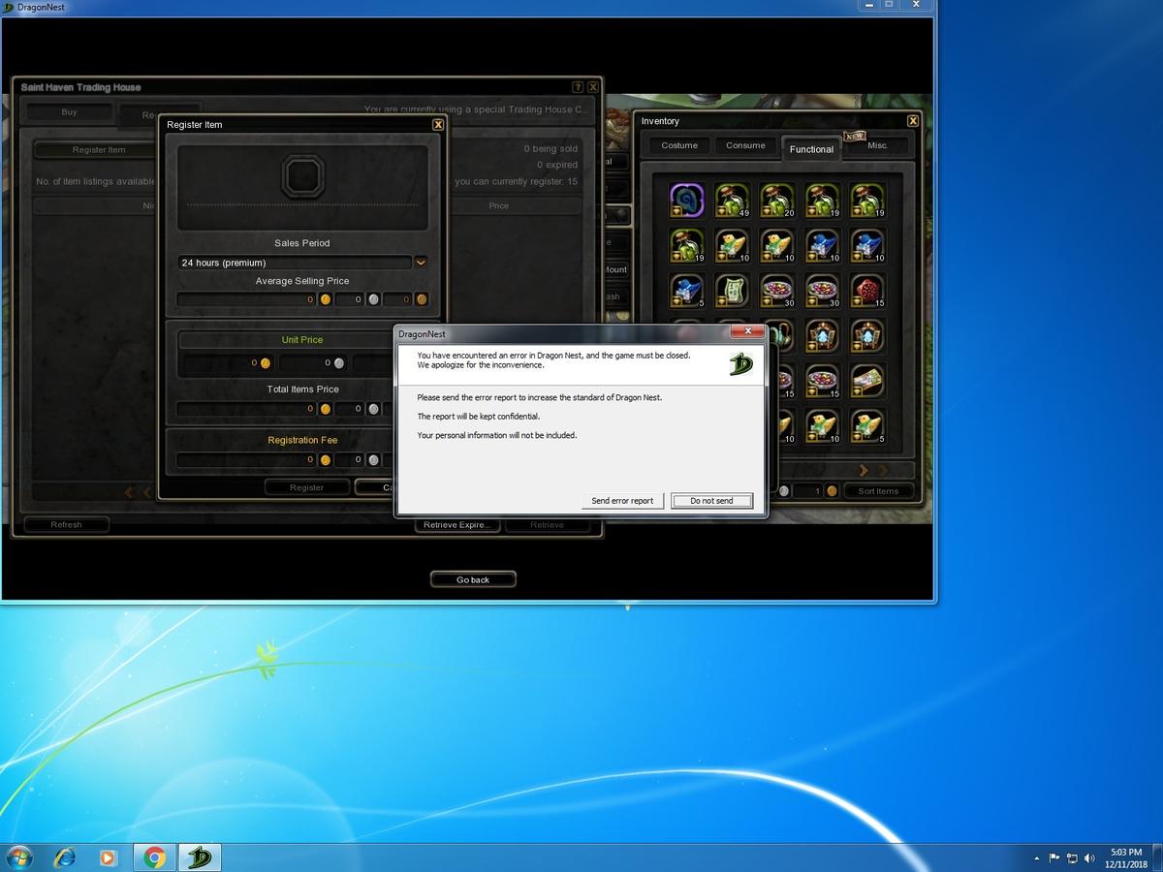The width and height of the screenshot is (1163, 872).
Task: Open the Consume inventory tab
Action: pos(745,145)
